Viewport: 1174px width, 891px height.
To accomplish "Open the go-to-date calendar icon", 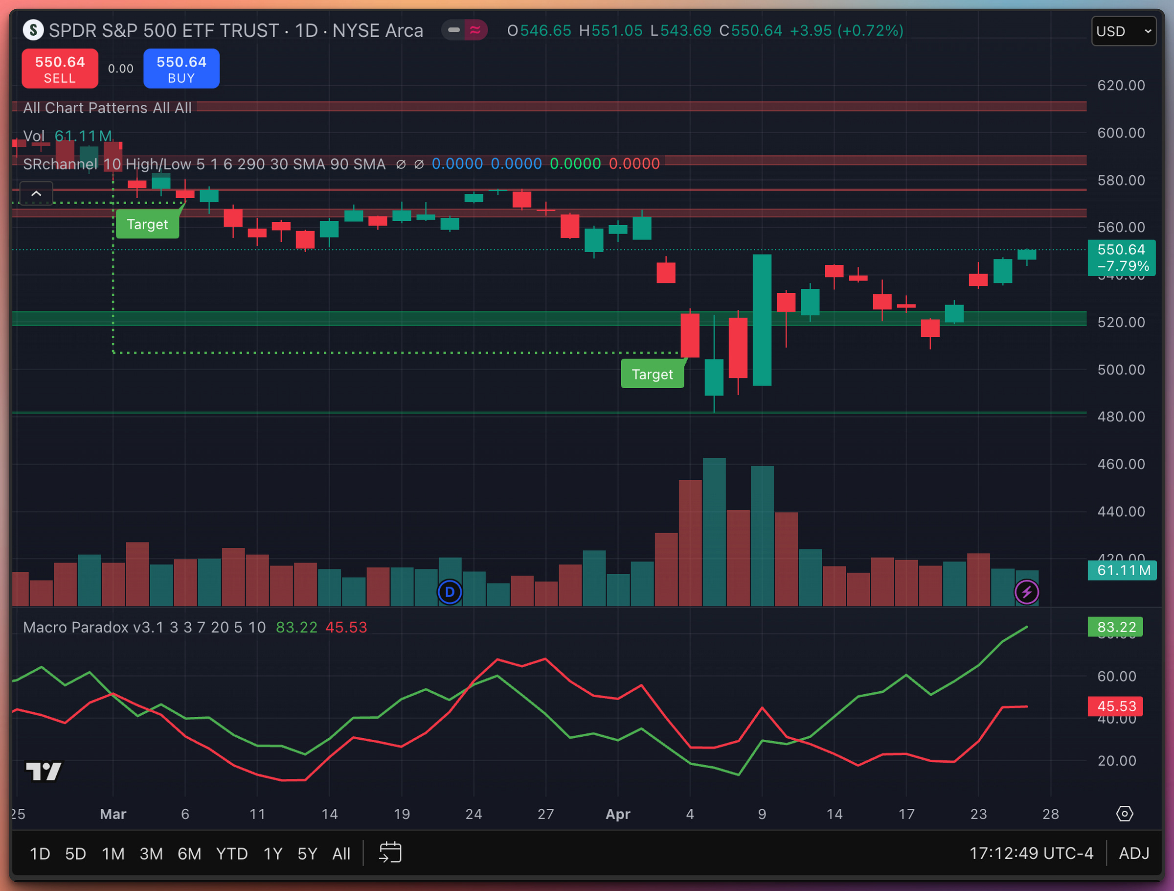I will 390,852.
